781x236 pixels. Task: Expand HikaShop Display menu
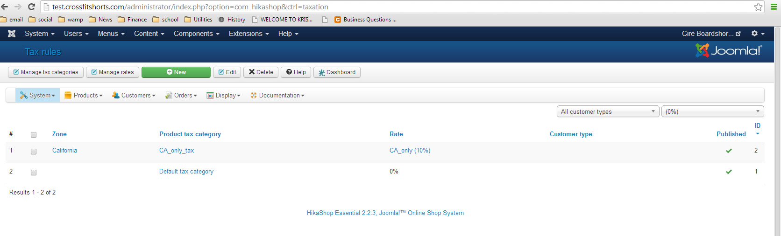224,95
